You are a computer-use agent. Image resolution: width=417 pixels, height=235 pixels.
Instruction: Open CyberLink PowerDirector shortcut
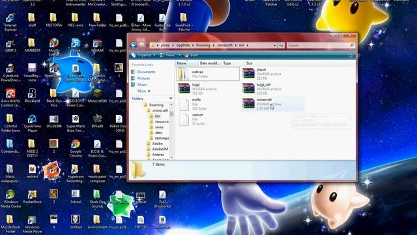tap(10, 72)
